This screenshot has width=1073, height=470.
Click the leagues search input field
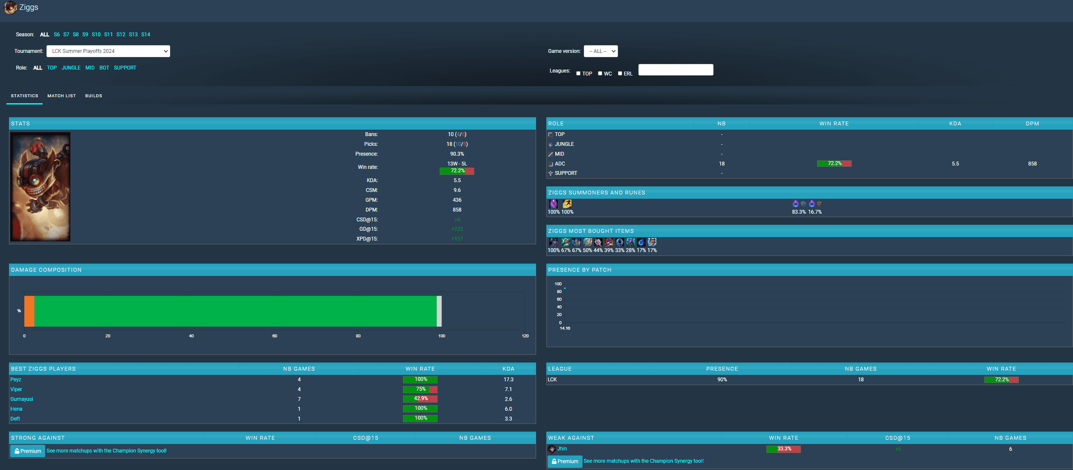[x=676, y=70]
